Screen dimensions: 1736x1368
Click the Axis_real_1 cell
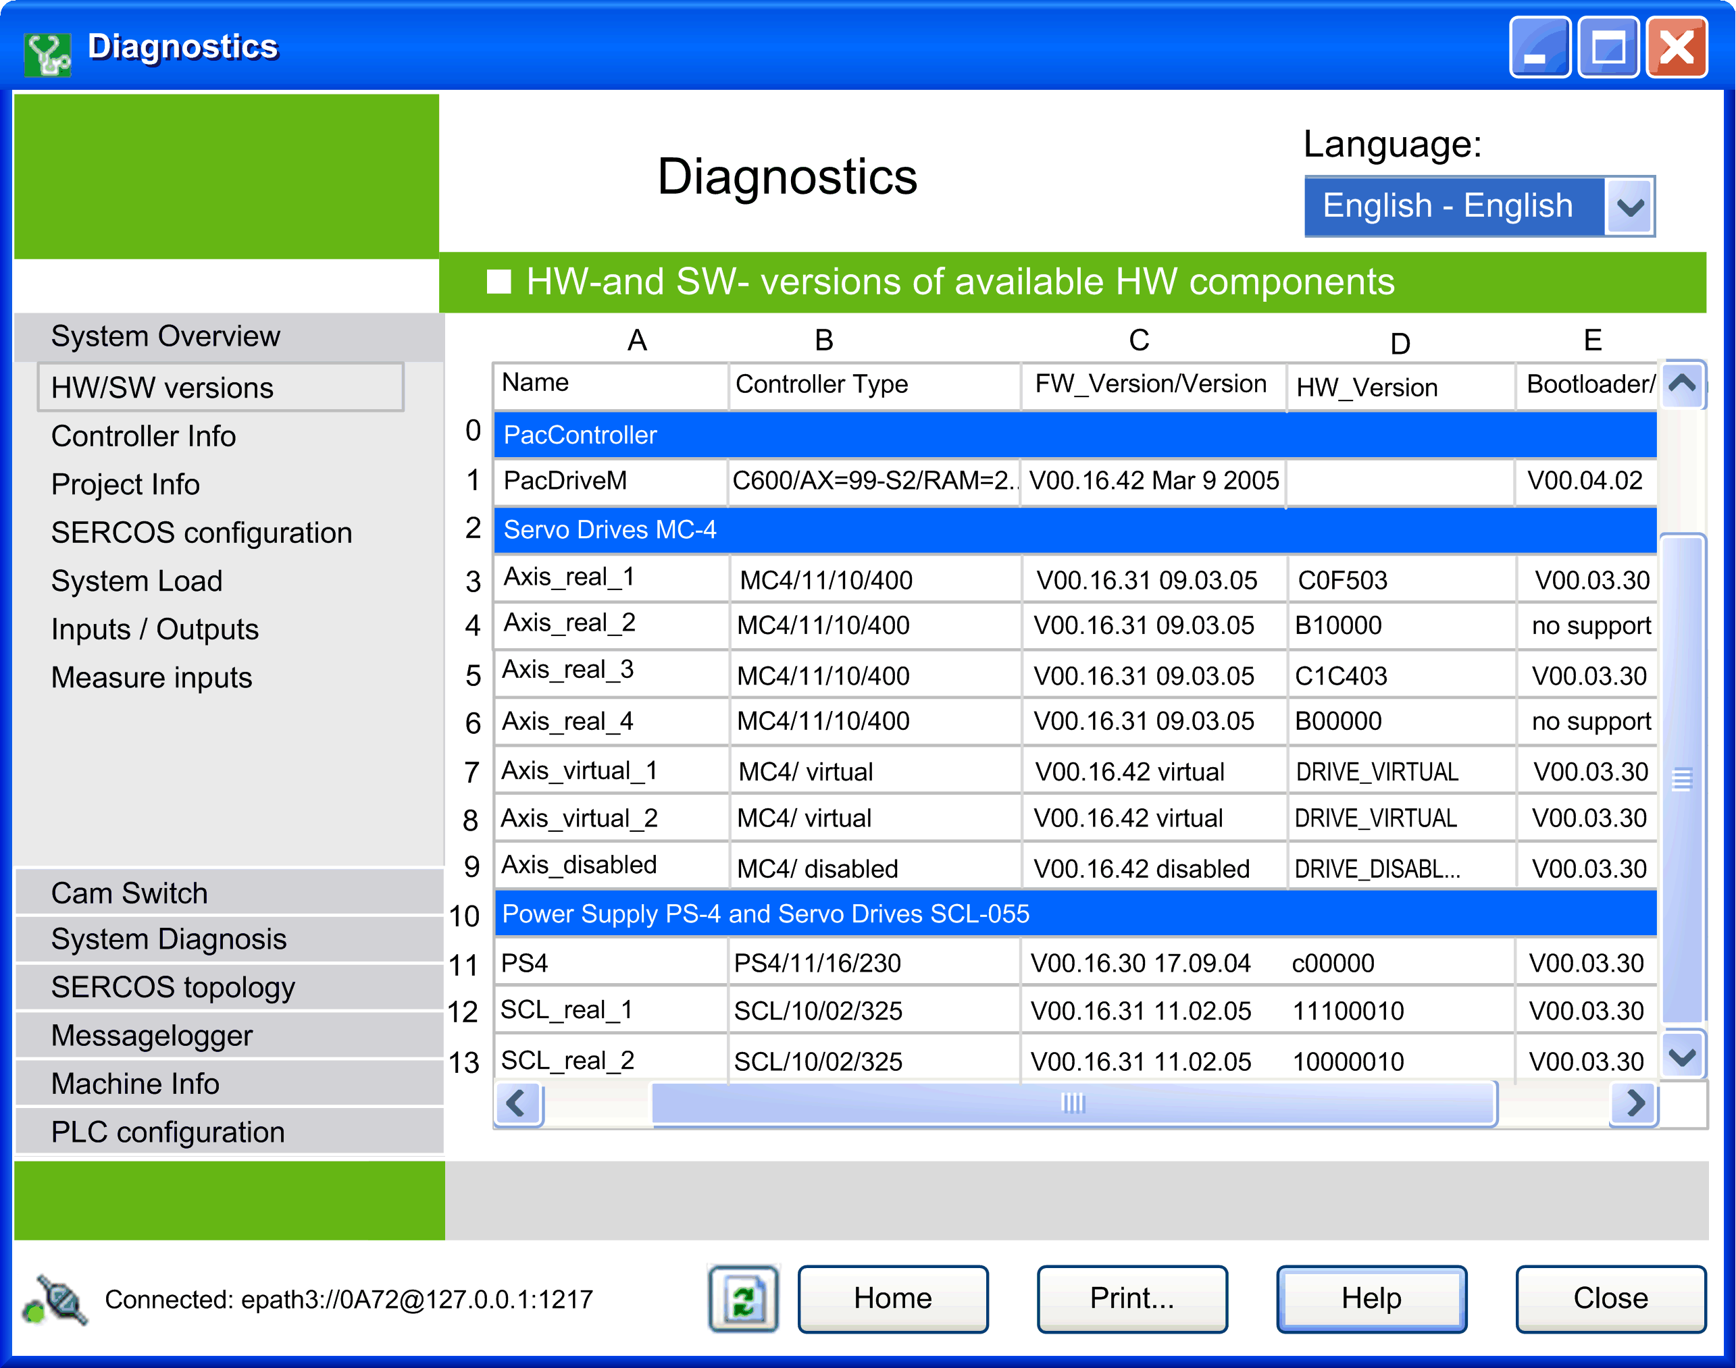(611, 578)
